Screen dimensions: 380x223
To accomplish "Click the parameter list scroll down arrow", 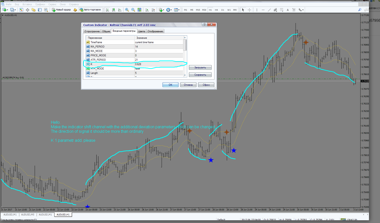I will (x=185, y=75).
